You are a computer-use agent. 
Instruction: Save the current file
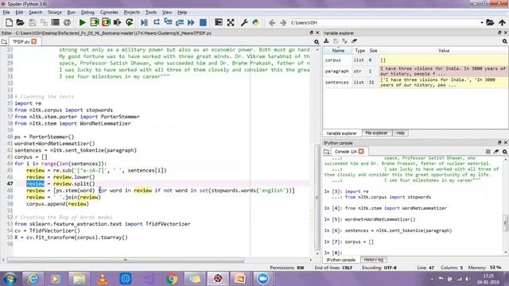pos(32,22)
